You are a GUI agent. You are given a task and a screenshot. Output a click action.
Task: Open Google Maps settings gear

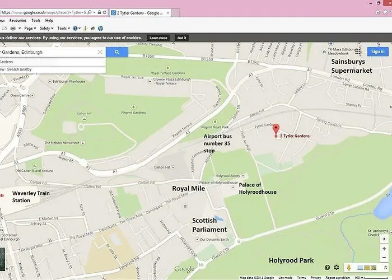pos(337,268)
